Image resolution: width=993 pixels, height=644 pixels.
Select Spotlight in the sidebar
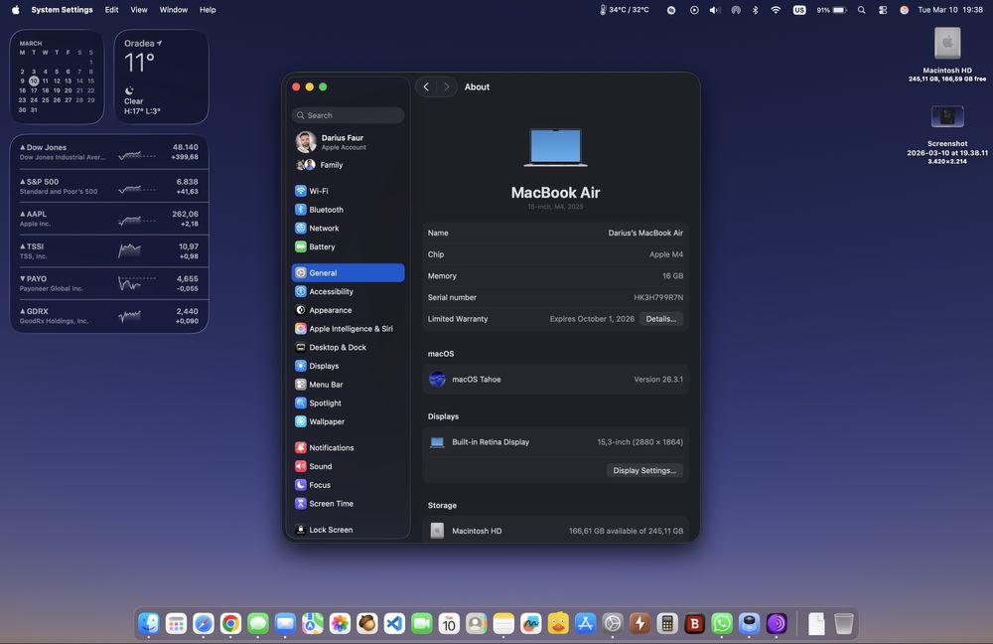[x=348, y=403]
